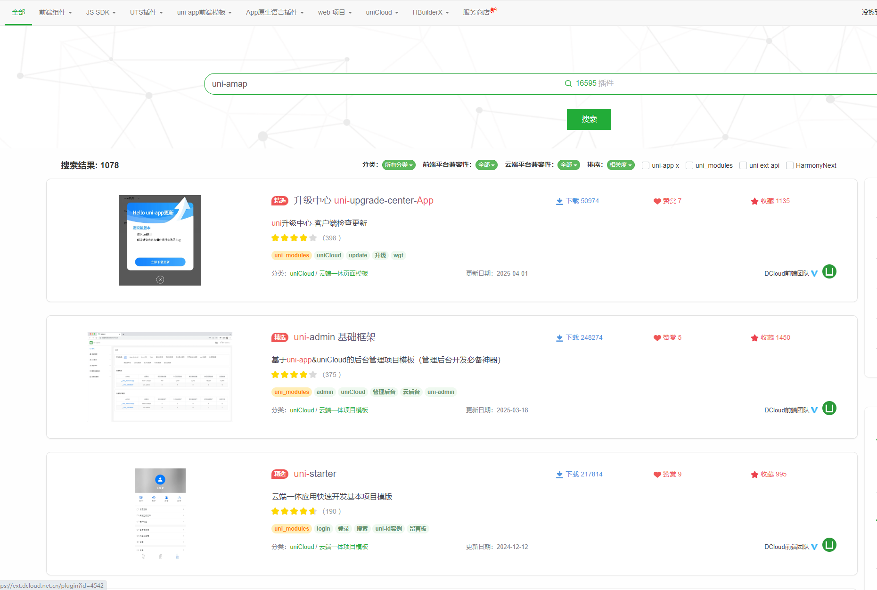Click verified V badge on uni-upgrade-center card

[x=814, y=274]
